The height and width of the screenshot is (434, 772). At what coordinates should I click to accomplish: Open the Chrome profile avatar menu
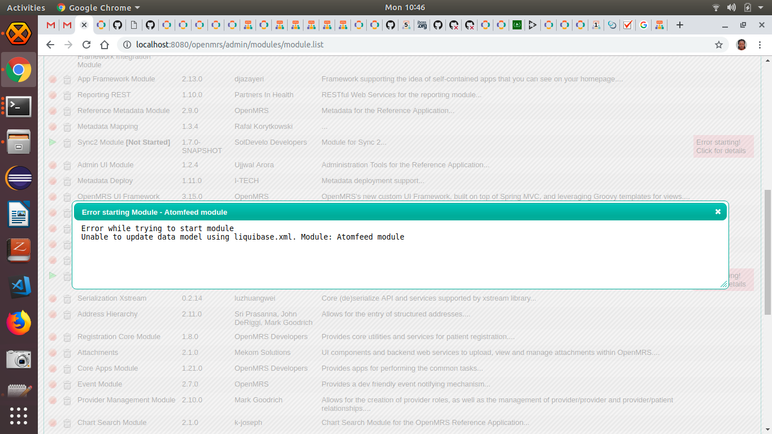(742, 45)
